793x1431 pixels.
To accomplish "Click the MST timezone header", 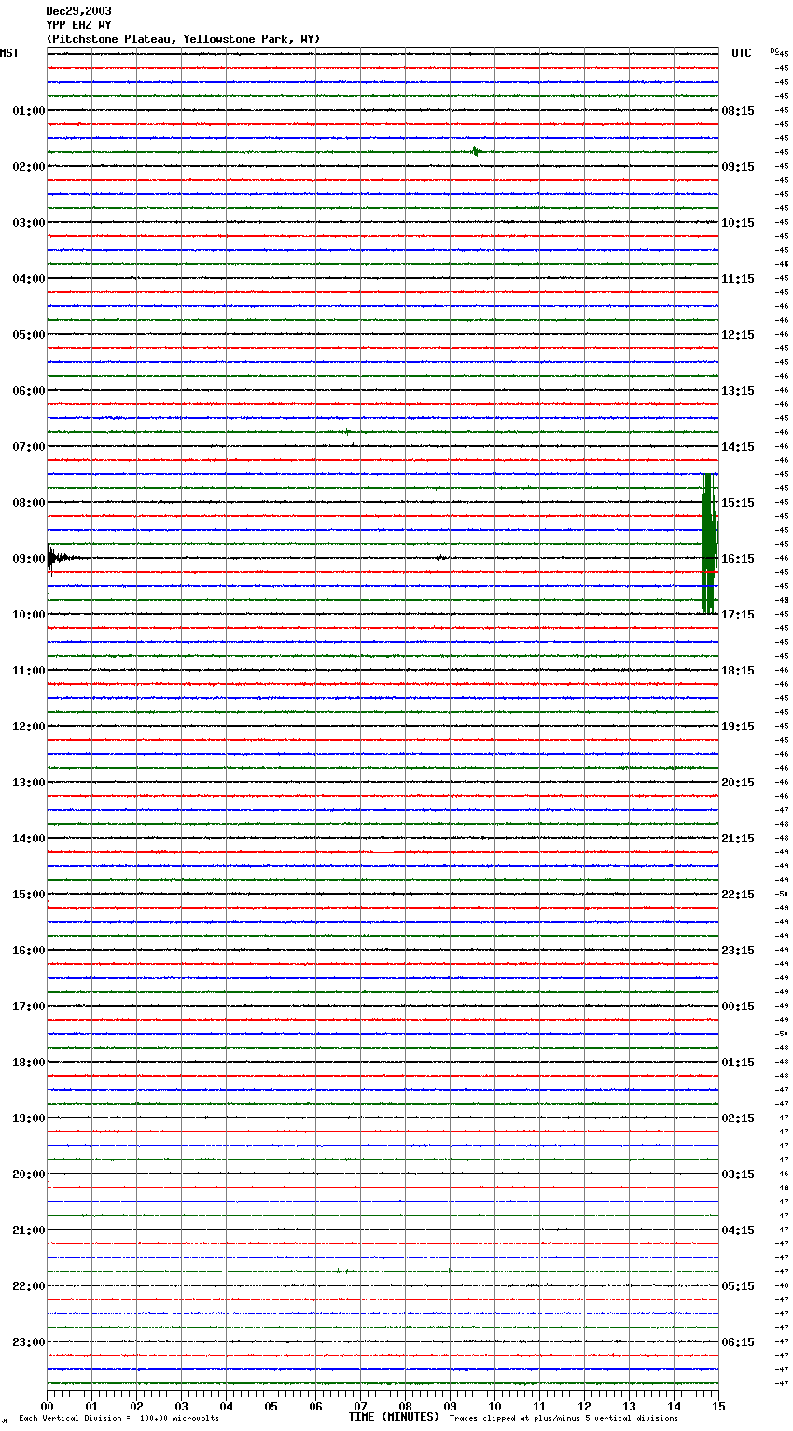I will 9,53.
